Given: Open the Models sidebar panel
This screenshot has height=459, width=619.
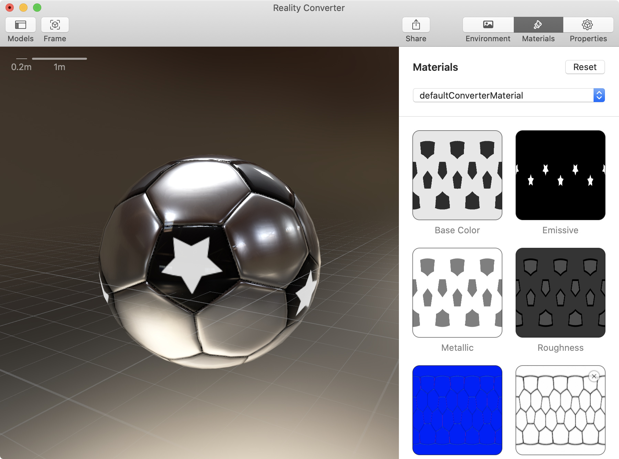Looking at the screenshot, I should [x=21, y=25].
